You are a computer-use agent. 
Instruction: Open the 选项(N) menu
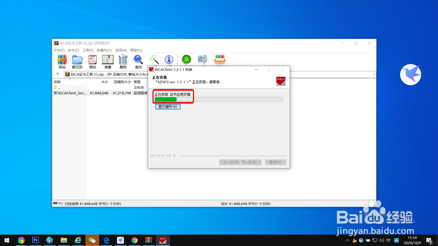(121, 50)
